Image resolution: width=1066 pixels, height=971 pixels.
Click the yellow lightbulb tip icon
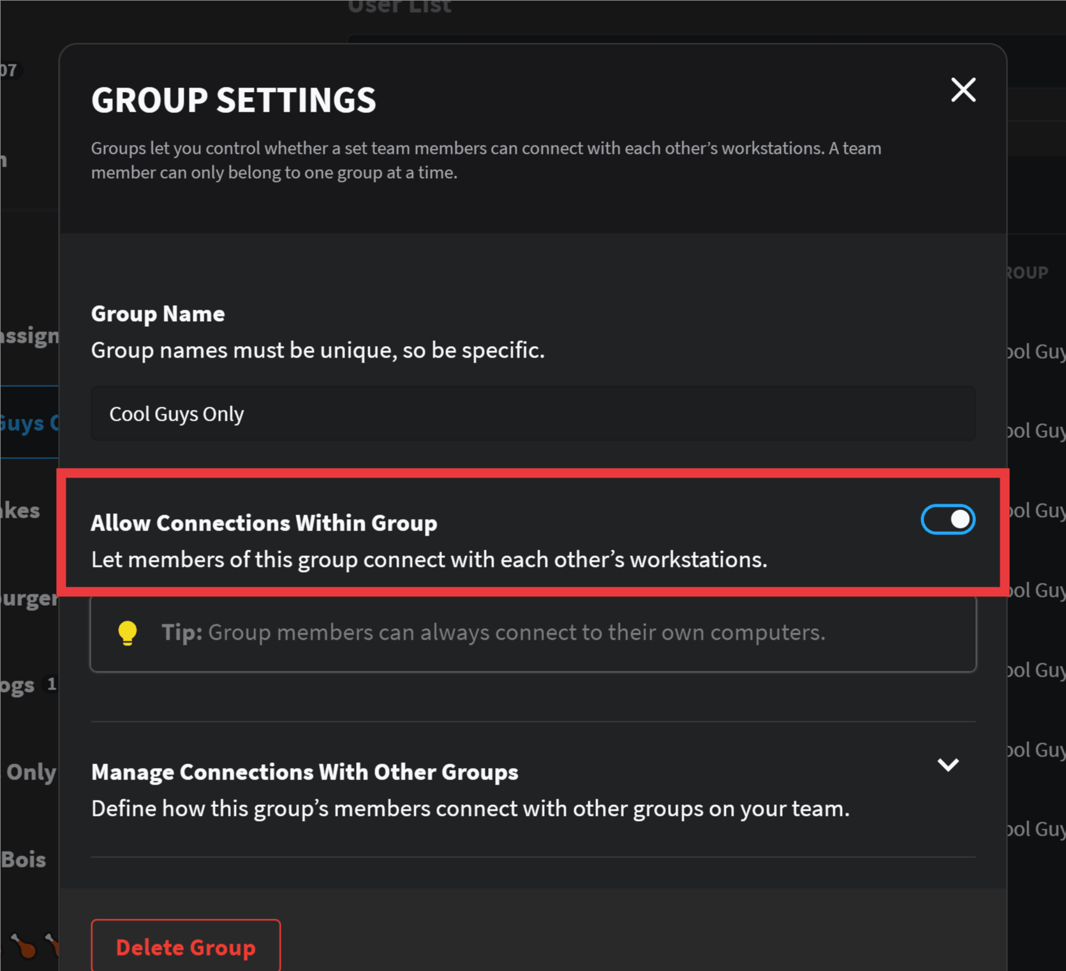tap(128, 633)
